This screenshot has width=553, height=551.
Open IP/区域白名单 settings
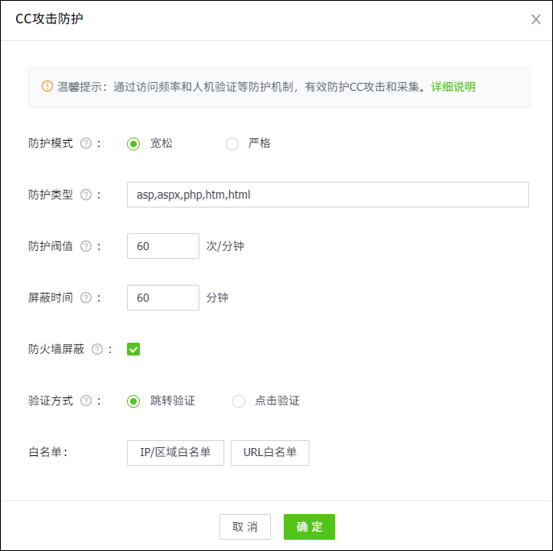[x=175, y=452]
